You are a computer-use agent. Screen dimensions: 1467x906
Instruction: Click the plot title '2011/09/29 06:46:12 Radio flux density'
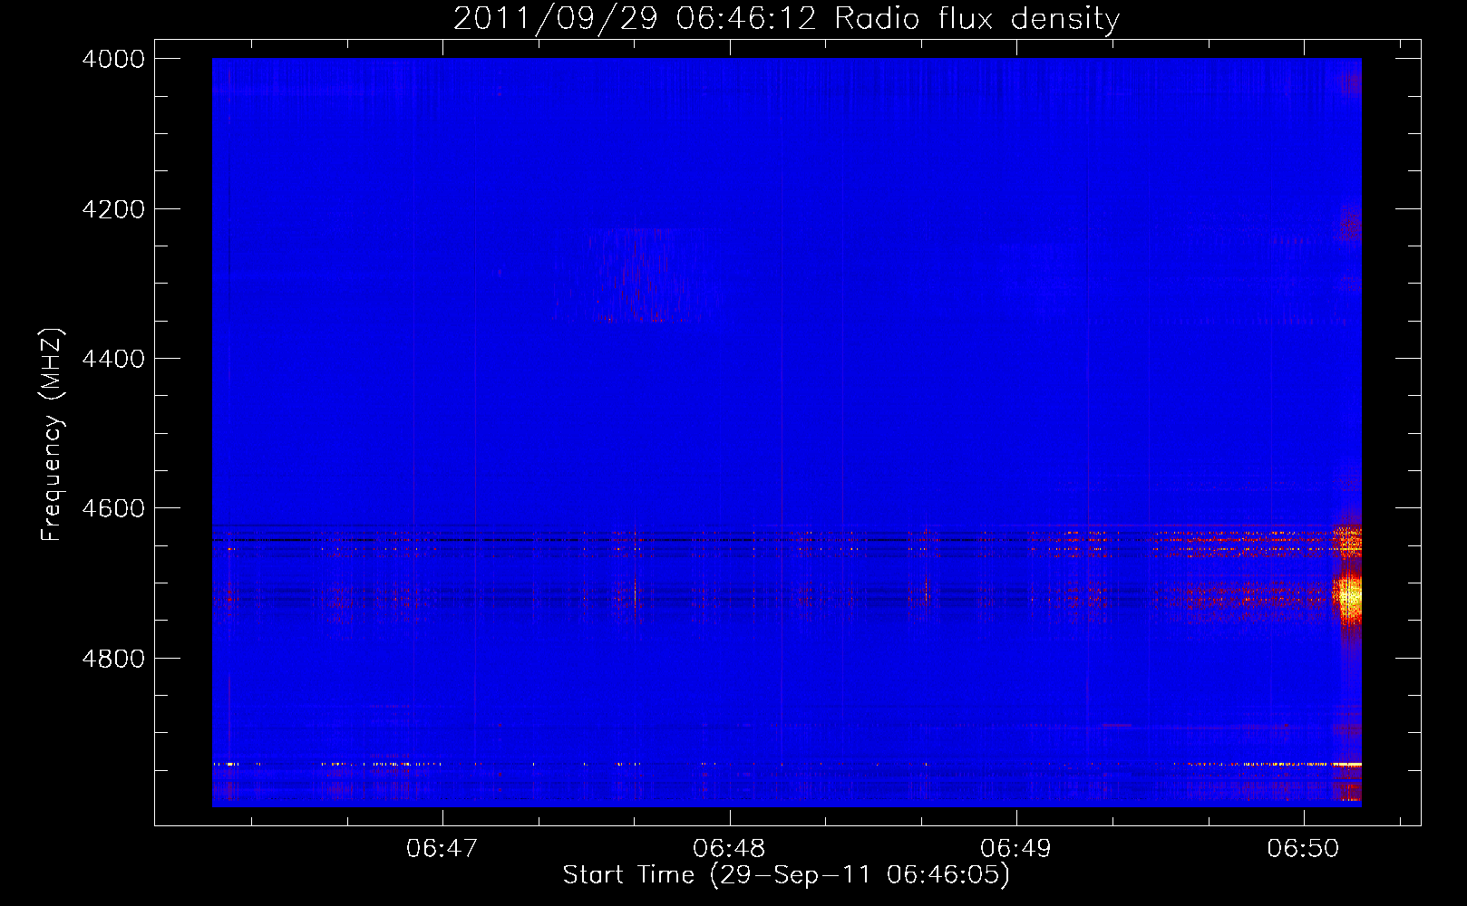(x=786, y=18)
